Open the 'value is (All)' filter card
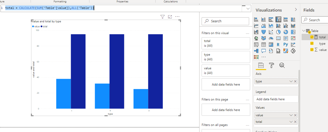328x132 pixels. (x=226, y=71)
